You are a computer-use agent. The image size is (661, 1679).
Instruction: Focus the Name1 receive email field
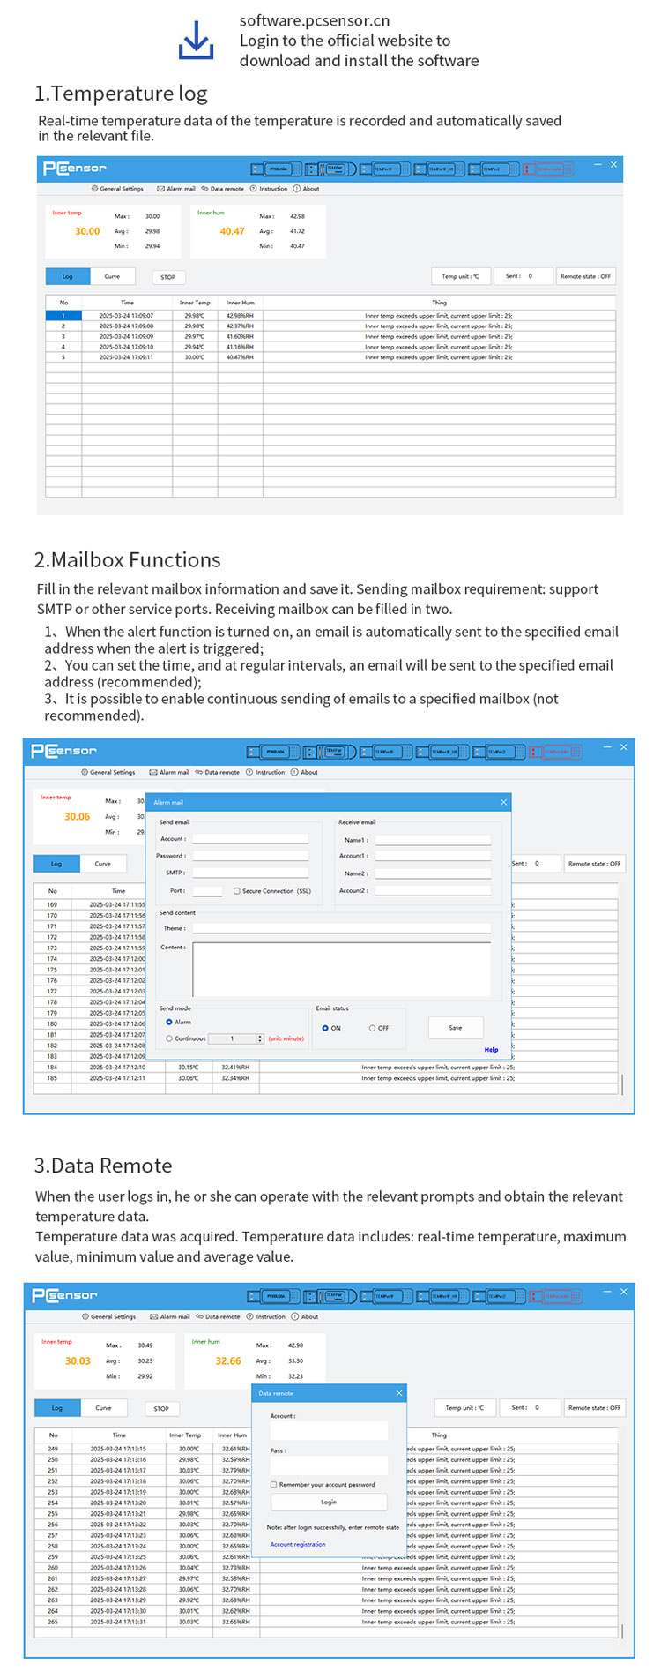pos(433,840)
